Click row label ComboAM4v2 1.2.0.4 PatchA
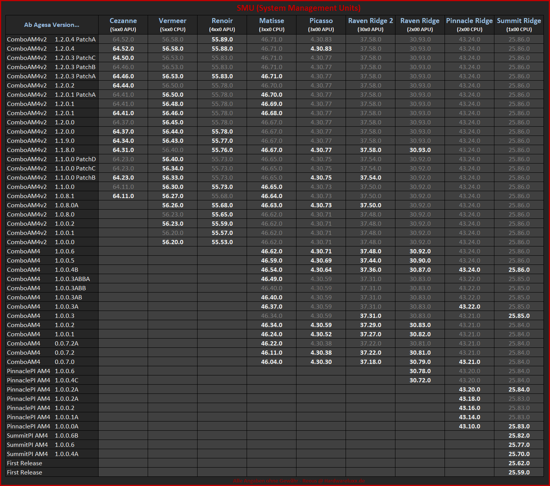Viewport: 550px width, 486px height. pyautogui.click(x=52, y=39)
